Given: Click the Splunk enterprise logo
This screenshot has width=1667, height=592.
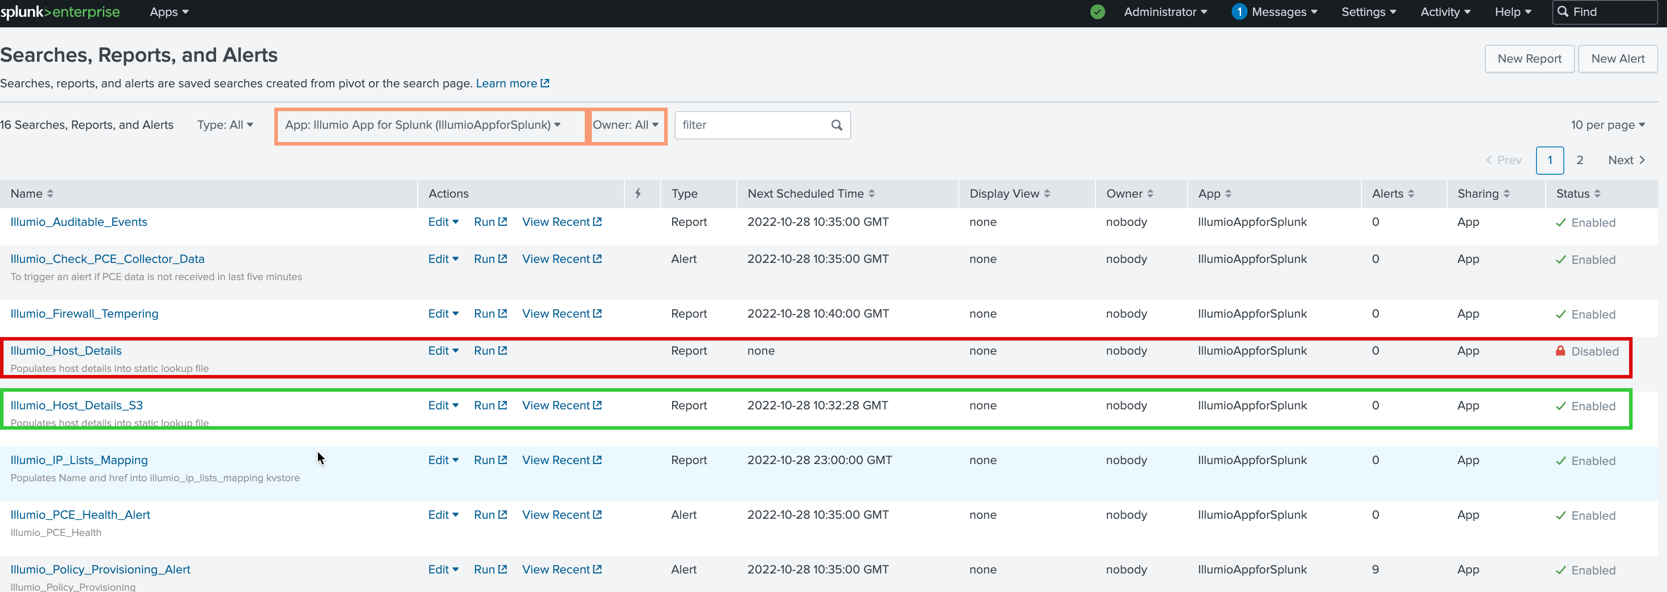Looking at the screenshot, I should [x=60, y=11].
